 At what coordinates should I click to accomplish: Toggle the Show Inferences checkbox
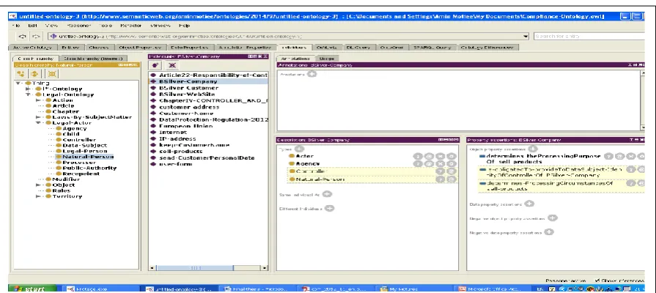(x=597, y=281)
